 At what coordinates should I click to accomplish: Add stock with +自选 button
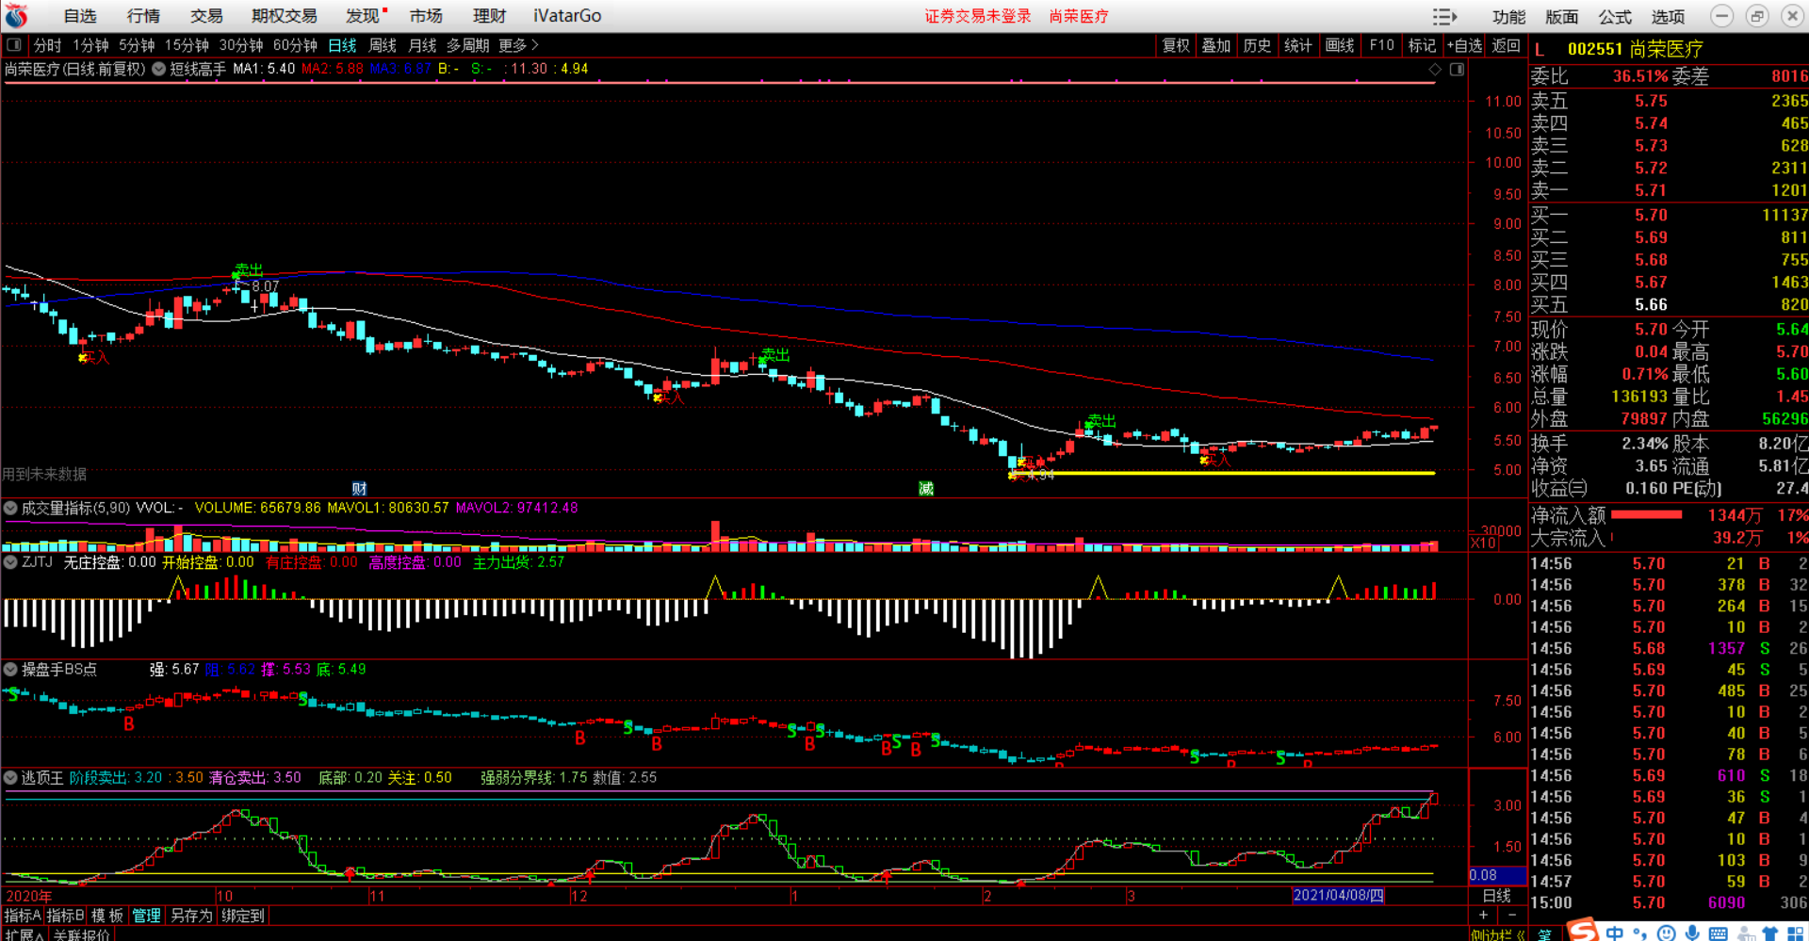tap(1464, 45)
